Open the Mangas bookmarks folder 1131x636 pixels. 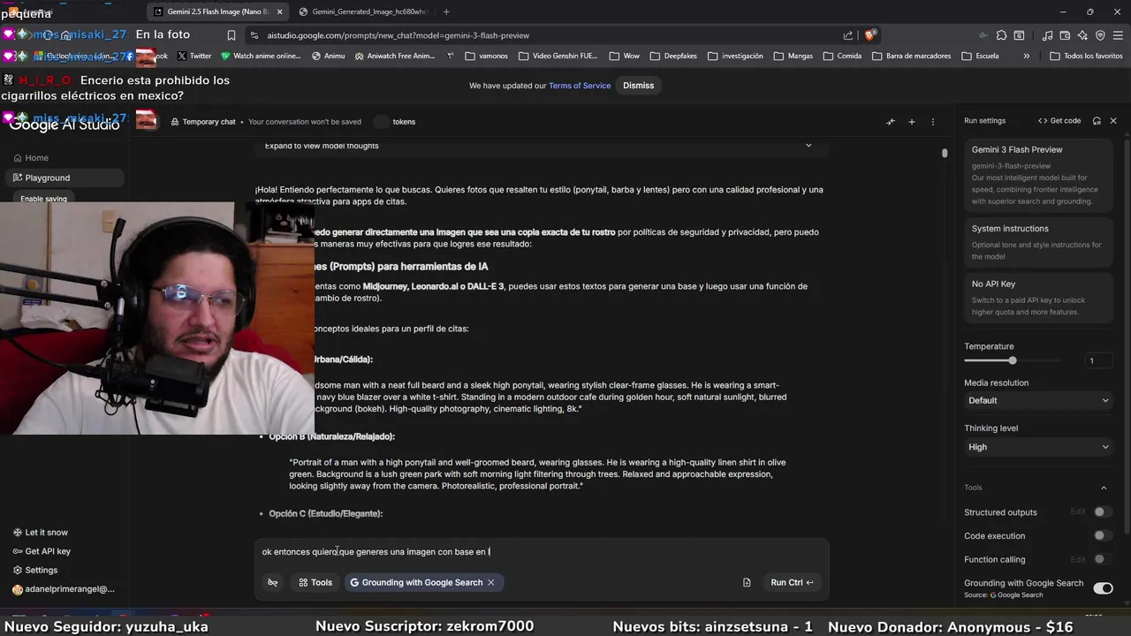point(793,56)
